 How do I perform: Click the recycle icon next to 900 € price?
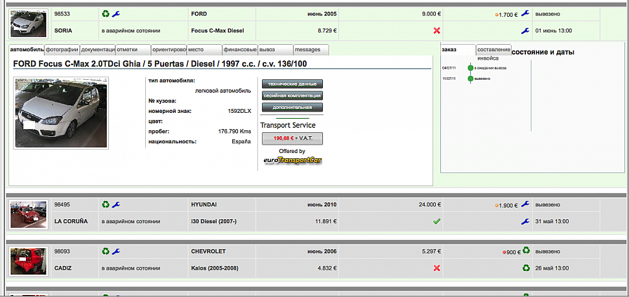pyautogui.click(x=526, y=250)
